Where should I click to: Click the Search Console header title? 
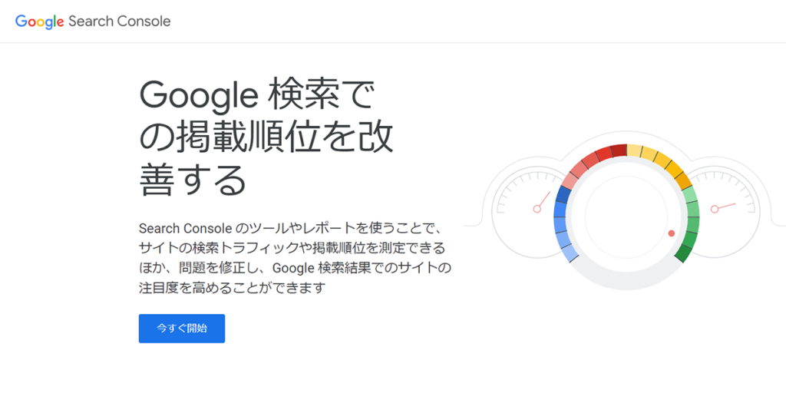pos(119,21)
